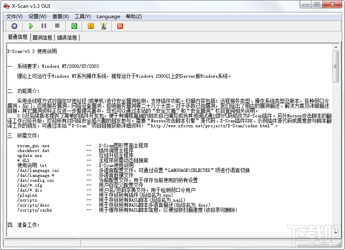The width and height of the screenshot is (345, 250).
Task: Click the /scripts/cache directory entry
Action: [x=35, y=210]
